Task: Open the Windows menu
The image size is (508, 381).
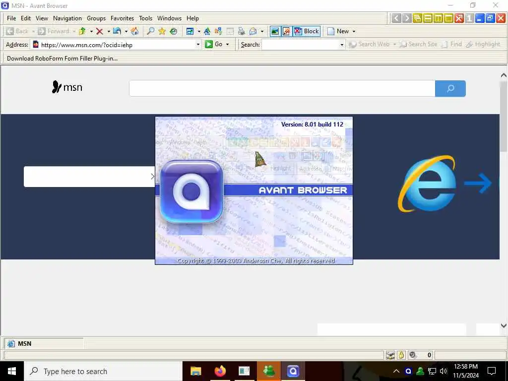Action: click(170, 18)
